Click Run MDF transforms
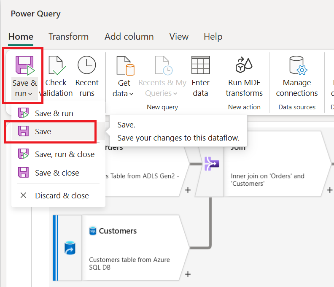Image resolution: width=334 pixels, height=287 pixels. (x=244, y=76)
